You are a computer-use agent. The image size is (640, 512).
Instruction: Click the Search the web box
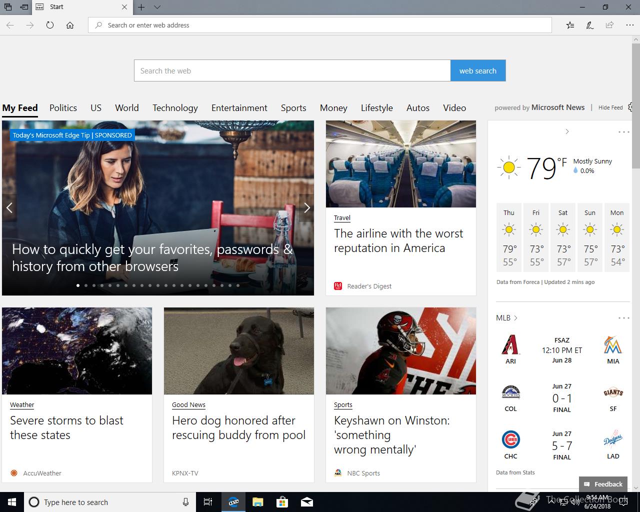coord(292,70)
